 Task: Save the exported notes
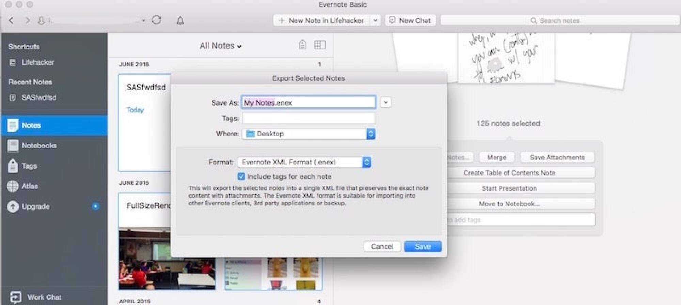(423, 246)
